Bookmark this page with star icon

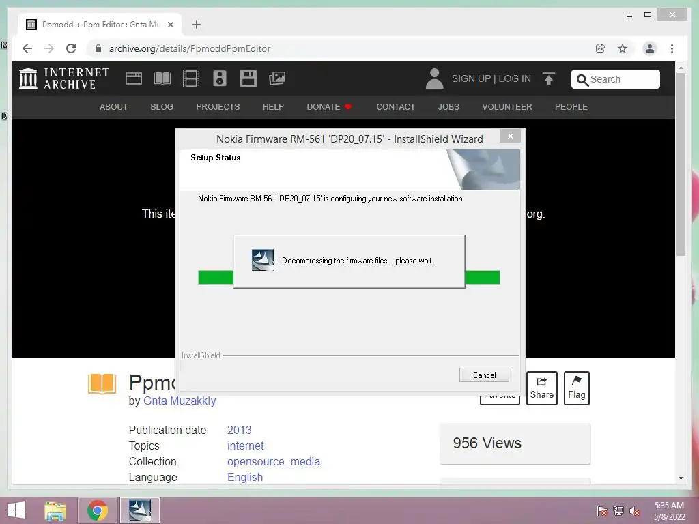(x=623, y=48)
